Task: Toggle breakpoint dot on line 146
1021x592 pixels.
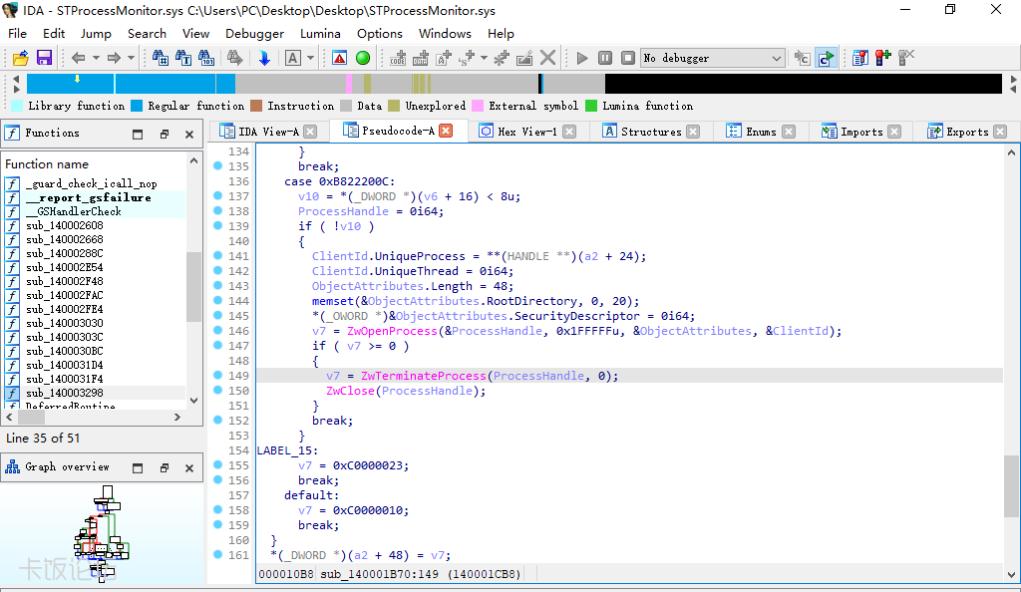Action: point(218,331)
